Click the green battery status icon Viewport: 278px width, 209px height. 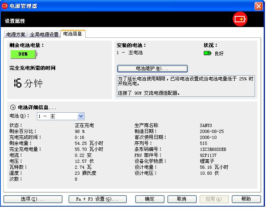(x=207, y=53)
